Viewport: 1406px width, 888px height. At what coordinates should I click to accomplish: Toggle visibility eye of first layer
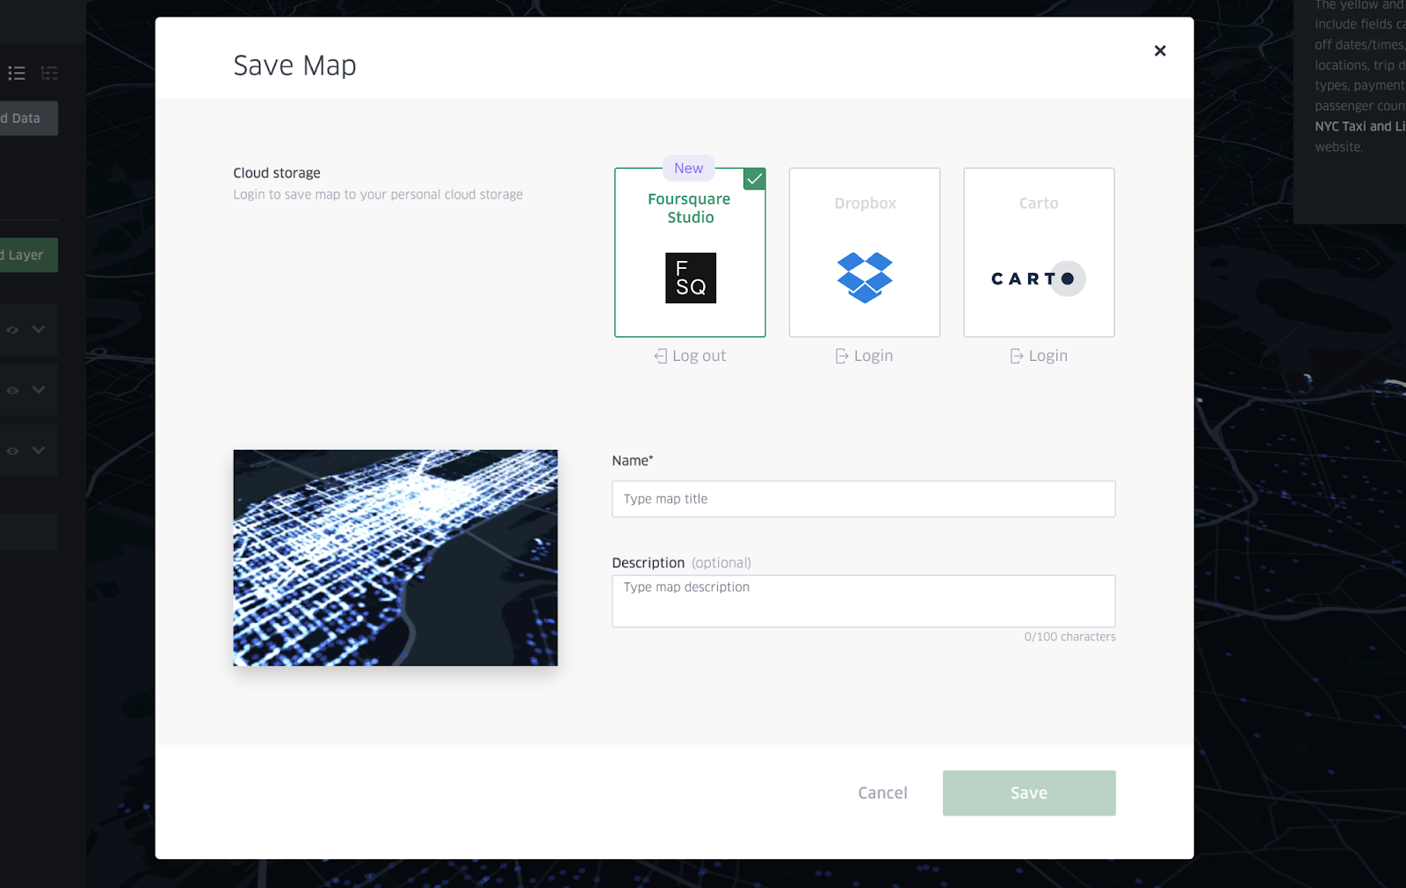click(12, 329)
